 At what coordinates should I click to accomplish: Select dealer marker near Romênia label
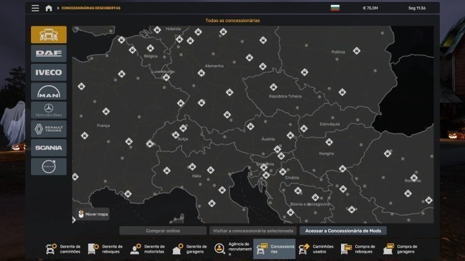point(414,177)
